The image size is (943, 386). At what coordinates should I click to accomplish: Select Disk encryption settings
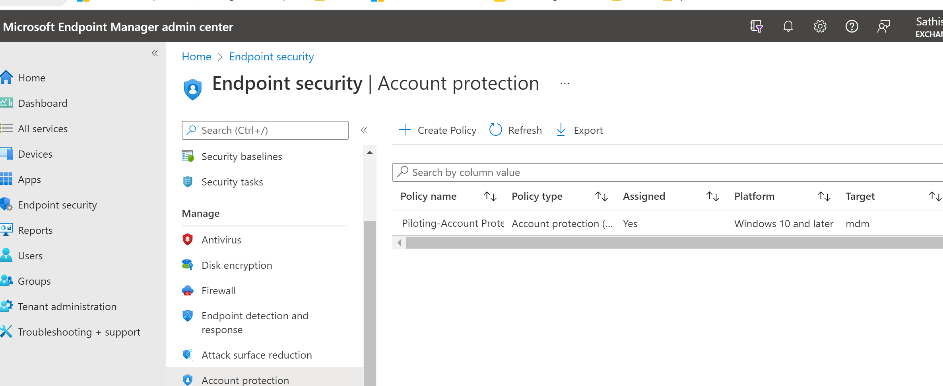click(x=237, y=265)
